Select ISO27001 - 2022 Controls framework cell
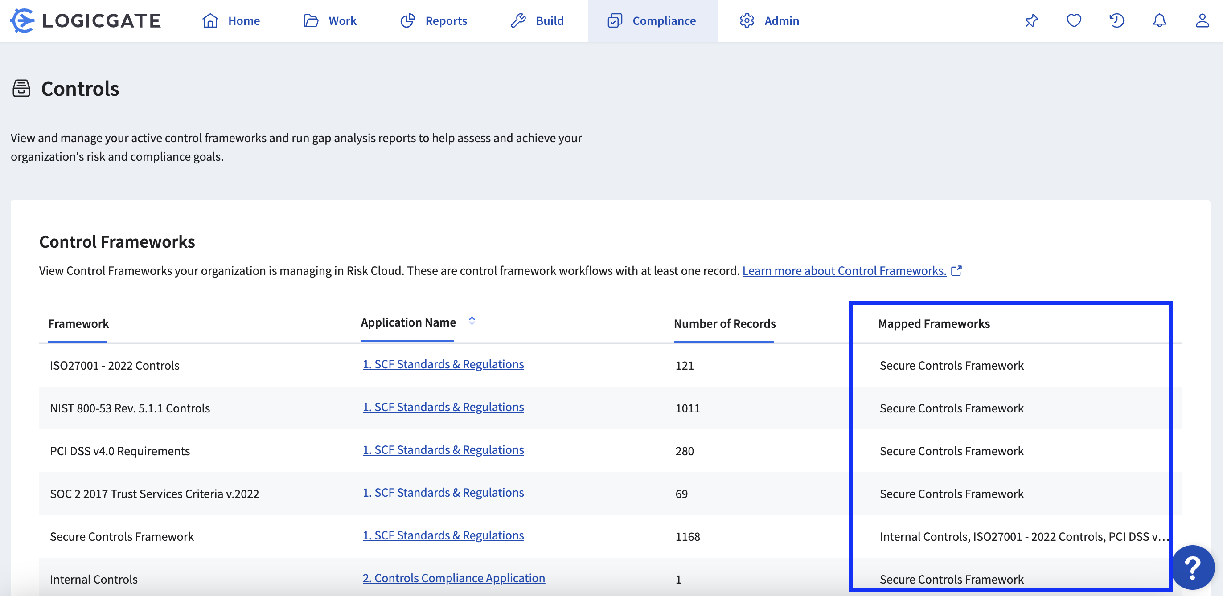Screen dimensions: 1223x596 (115, 366)
